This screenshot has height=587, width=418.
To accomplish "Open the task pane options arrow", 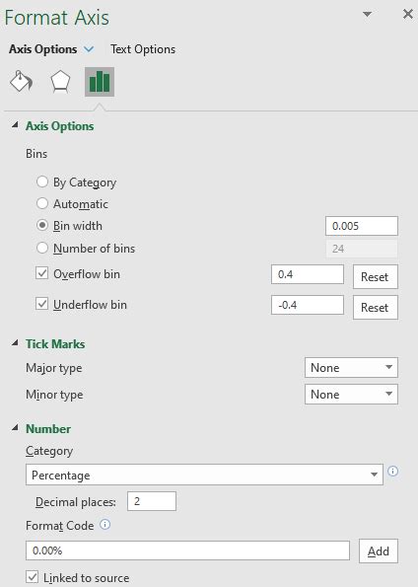I will tap(368, 14).
